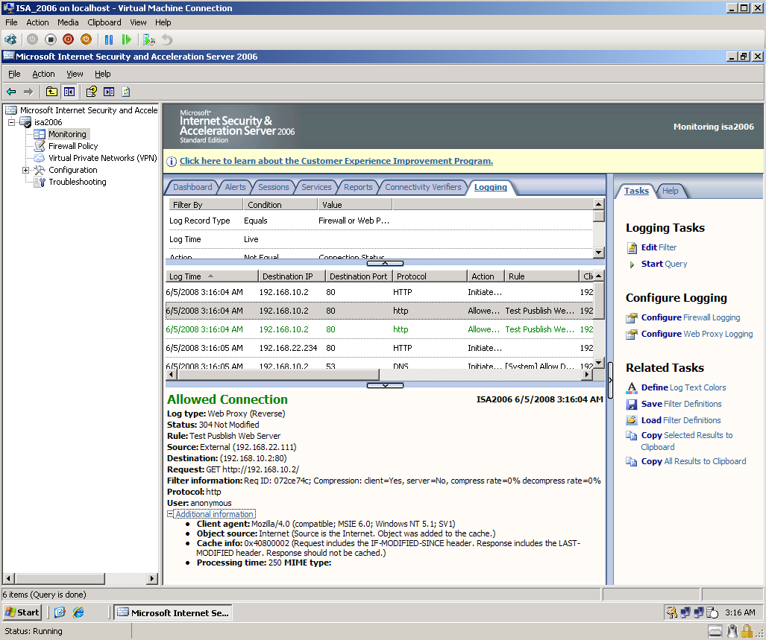The height and width of the screenshot is (640, 766).
Task: Open the Media menu
Action: click(68, 22)
